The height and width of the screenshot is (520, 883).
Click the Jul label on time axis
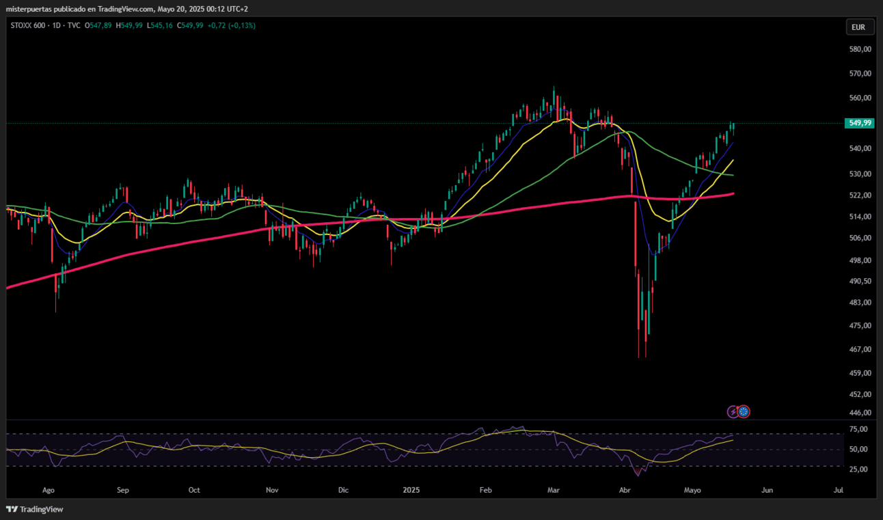[x=839, y=490]
